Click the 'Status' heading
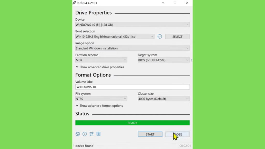This screenshot has width=265, height=149. point(82,114)
